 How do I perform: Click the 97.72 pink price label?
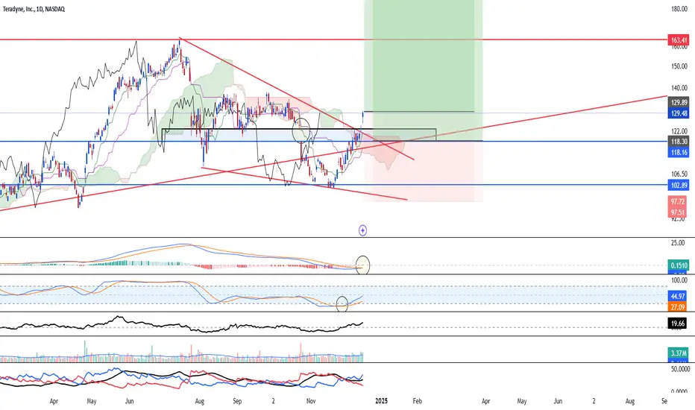click(678, 202)
